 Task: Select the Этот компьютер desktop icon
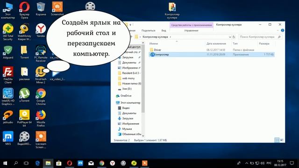8,10
